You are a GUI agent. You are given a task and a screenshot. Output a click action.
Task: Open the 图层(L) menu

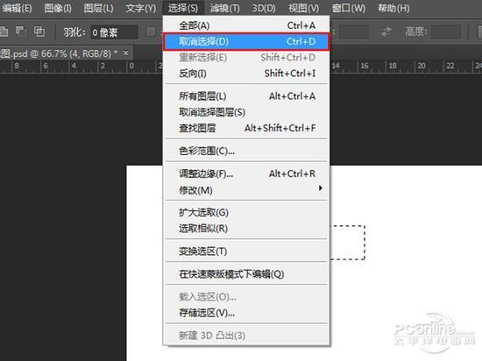coord(98,8)
